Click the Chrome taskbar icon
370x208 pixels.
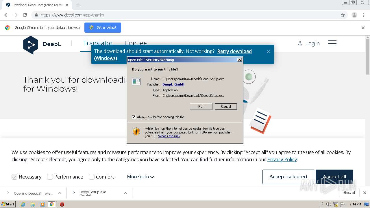(52, 204)
